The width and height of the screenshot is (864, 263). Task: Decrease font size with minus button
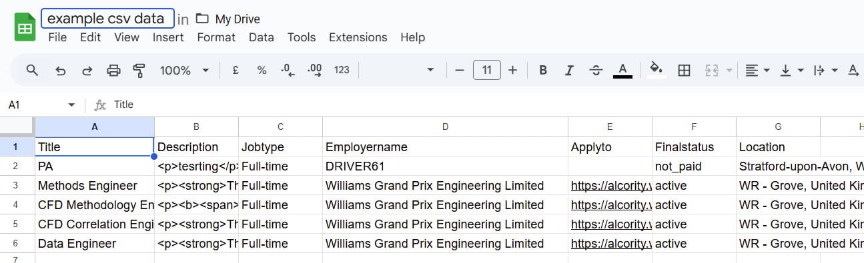tap(459, 70)
